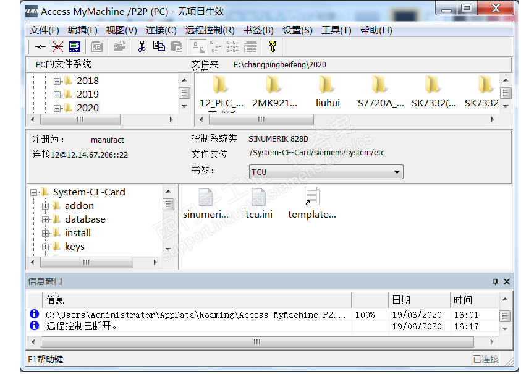Click the Cut scissors icon
The image size is (521, 374).
coord(142,46)
